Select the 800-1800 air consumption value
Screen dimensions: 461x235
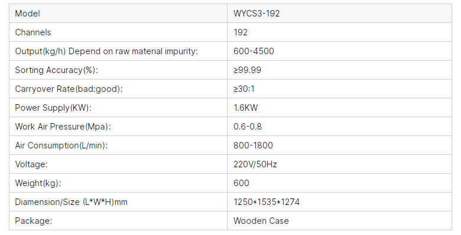[253, 145]
